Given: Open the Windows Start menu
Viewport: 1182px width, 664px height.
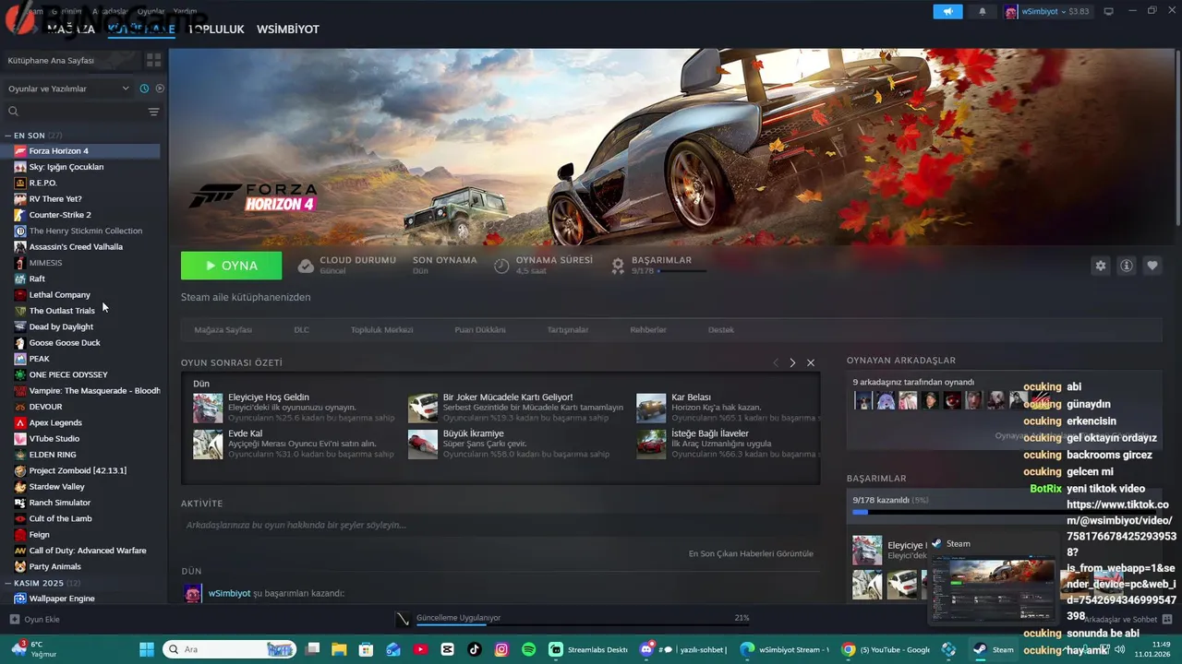Looking at the screenshot, I should 146,649.
